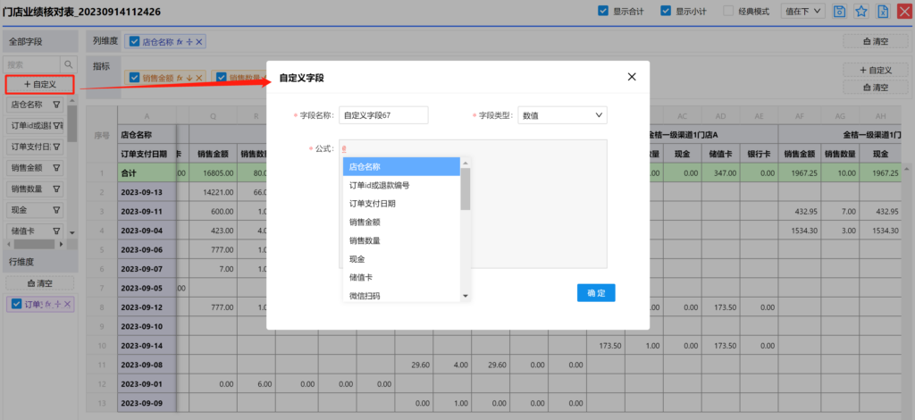Select 订单id或退款编号 in suggestion list
Image resolution: width=915 pixels, height=420 pixels.
[x=401, y=186]
